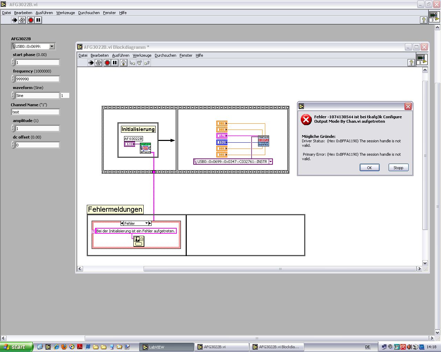Open the Fehler case selector dropdown
Screen dimensions: 441x352
pos(146,223)
